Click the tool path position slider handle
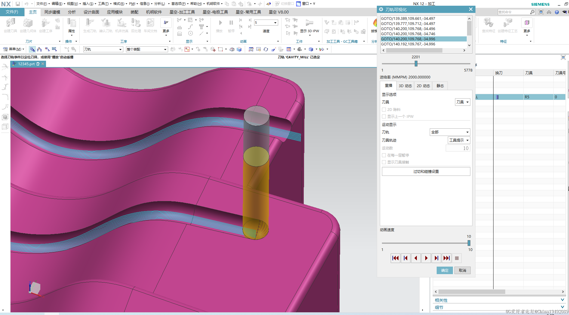Image resolution: width=569 pixels, height=315 pixels. (x=416, y=64)
